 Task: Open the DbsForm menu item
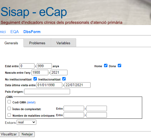coord(32,32)
